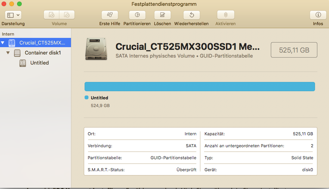Click the Aktivieren mount icon
This screenshot has height=189, width=329.
click(x=226, y=15)
